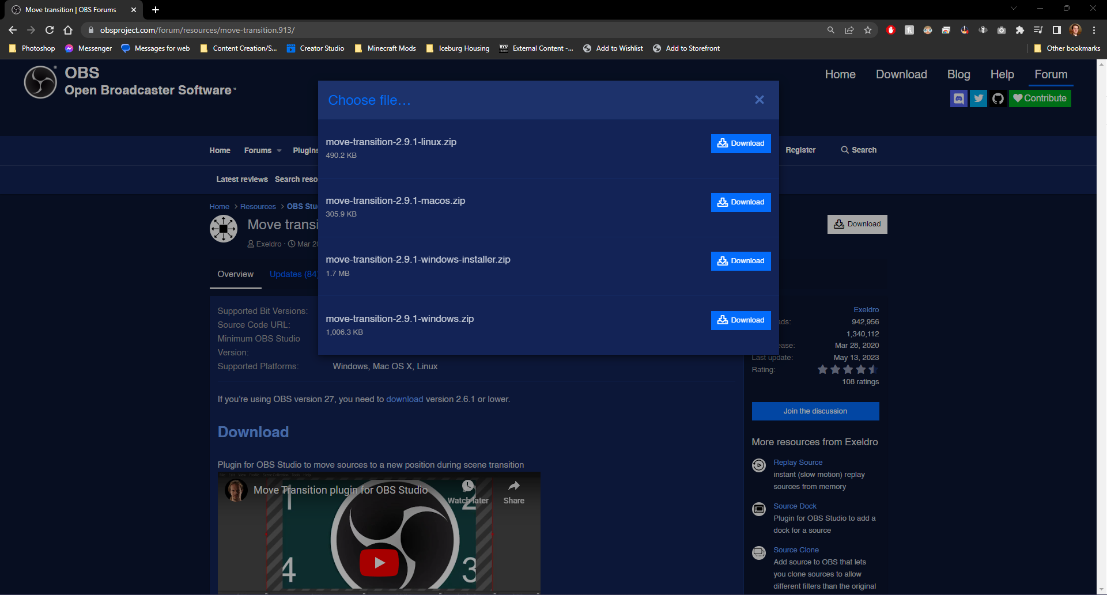Image resolution: width=1107 pixels, height=595 pixels.
Task: Dismiss the Choose file dialog
Action: (759, 99)
